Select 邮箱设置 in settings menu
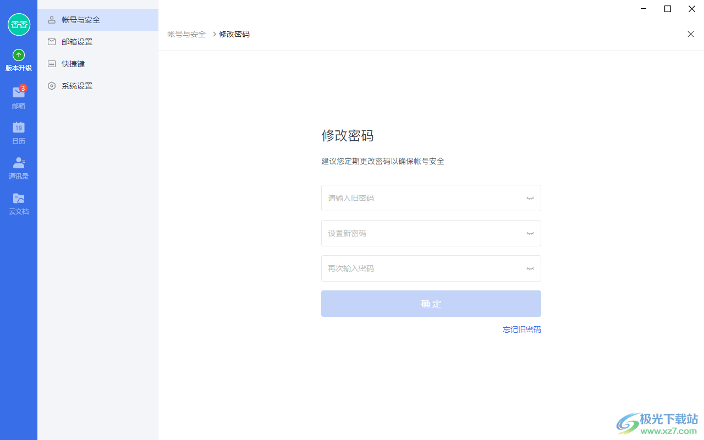 click(x=98, y=42)
